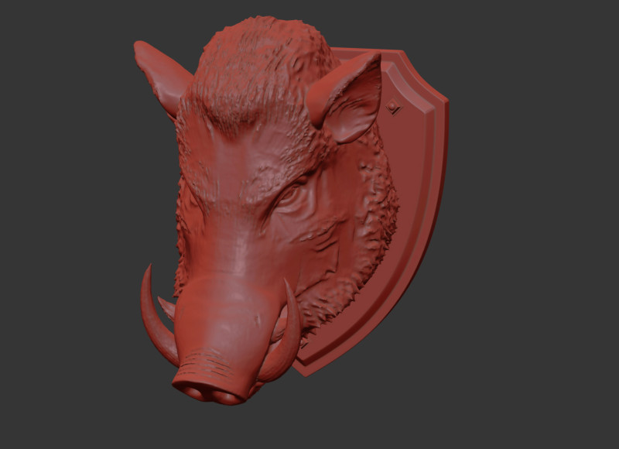Click the boar's ear at the image's left
The width and height of the screenshot is (619, 449).
[x=161, y=76]
